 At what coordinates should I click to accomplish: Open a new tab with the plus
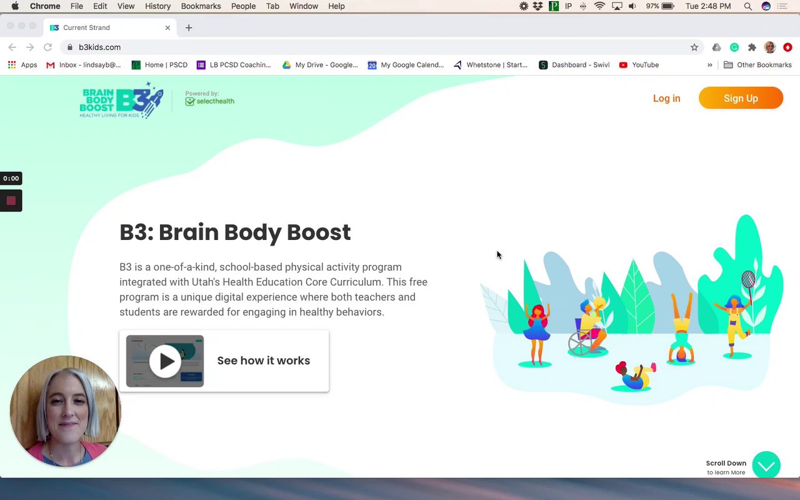189,27
